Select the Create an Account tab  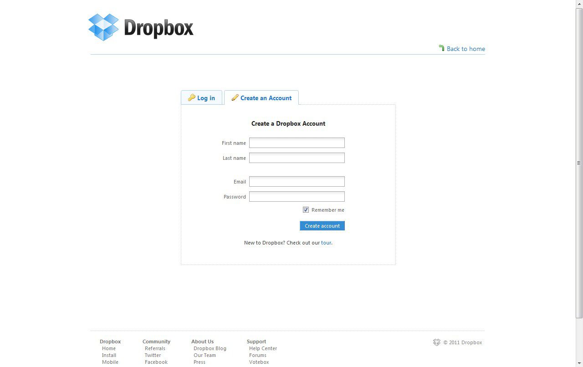pyautogui.click(x=261, y=97)
